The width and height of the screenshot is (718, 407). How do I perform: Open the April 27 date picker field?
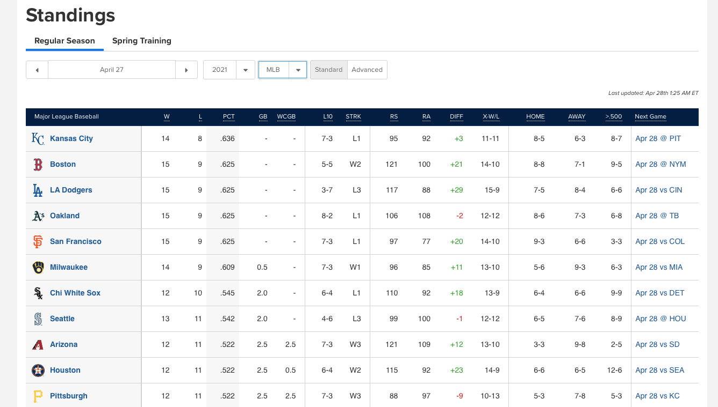[112, 70]
